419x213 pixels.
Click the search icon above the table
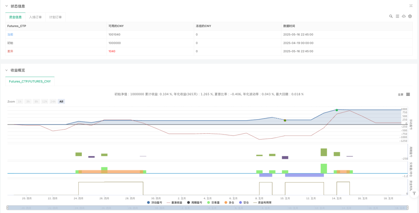[x=391, y=16]
